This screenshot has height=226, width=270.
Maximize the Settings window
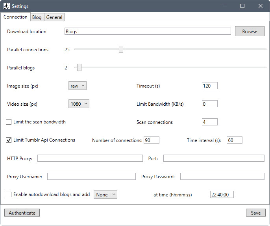coord(242,6)
